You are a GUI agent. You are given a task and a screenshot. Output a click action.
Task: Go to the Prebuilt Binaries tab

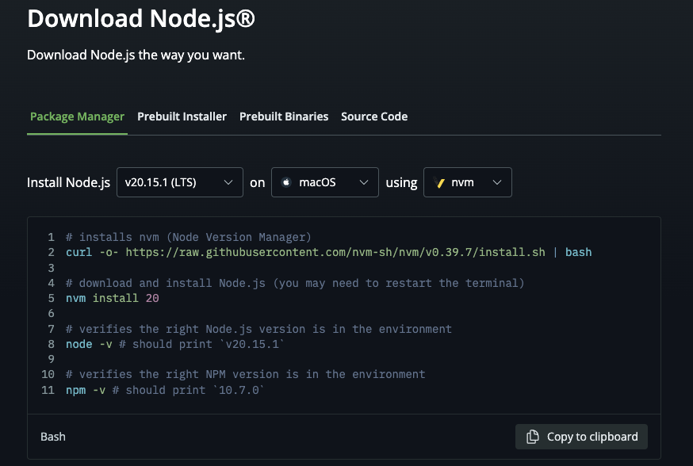[x=284, y=116]
